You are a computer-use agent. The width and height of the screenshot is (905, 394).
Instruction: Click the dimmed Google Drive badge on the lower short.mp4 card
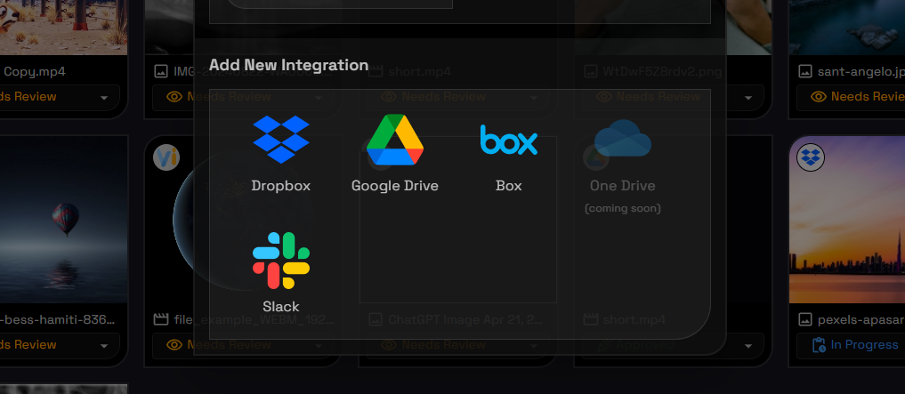click(595, 157)
